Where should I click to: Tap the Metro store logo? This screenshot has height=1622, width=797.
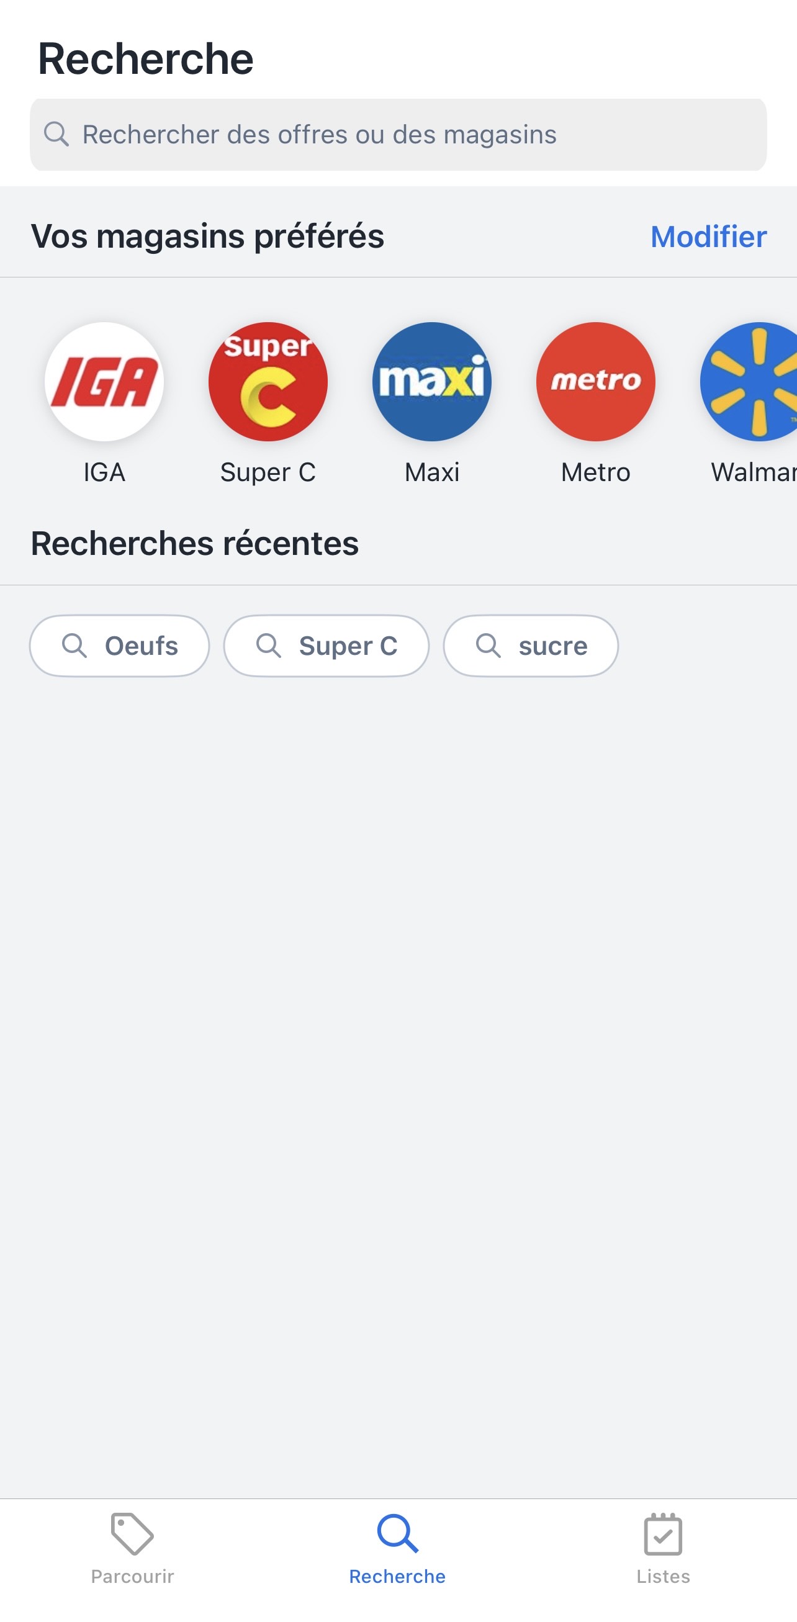tap(595, 382)
